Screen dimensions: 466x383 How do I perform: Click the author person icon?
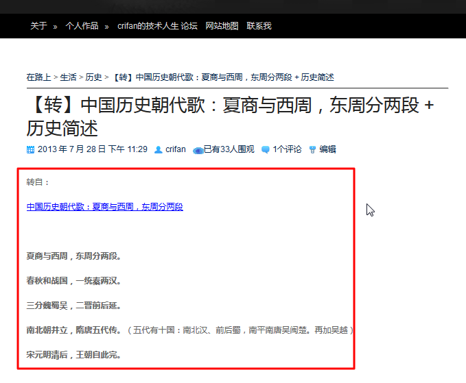tap(159, 150)
